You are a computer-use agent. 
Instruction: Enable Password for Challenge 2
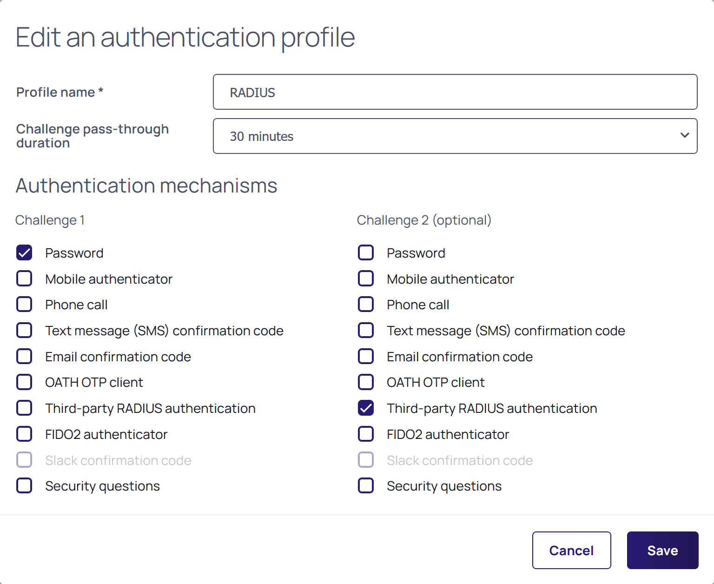[366, 252]
